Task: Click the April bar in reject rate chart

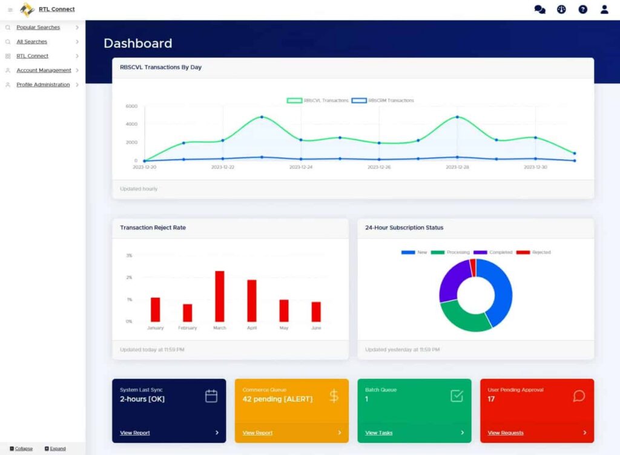Action: pos(252,301)
